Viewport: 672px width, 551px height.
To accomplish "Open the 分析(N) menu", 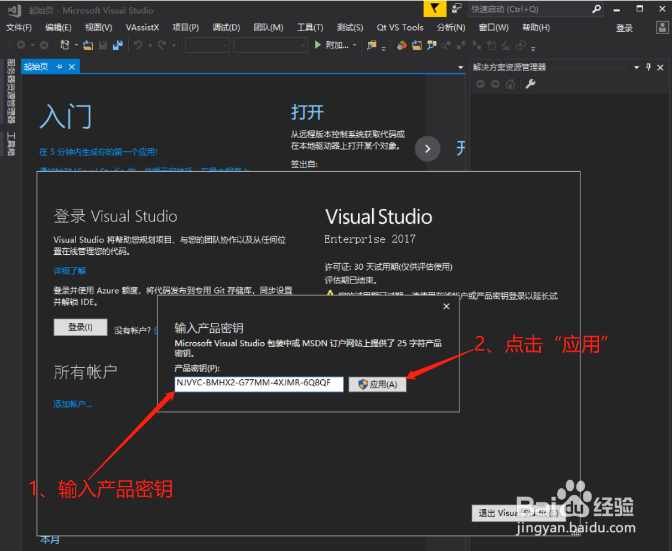I will [x=451, y=28].
